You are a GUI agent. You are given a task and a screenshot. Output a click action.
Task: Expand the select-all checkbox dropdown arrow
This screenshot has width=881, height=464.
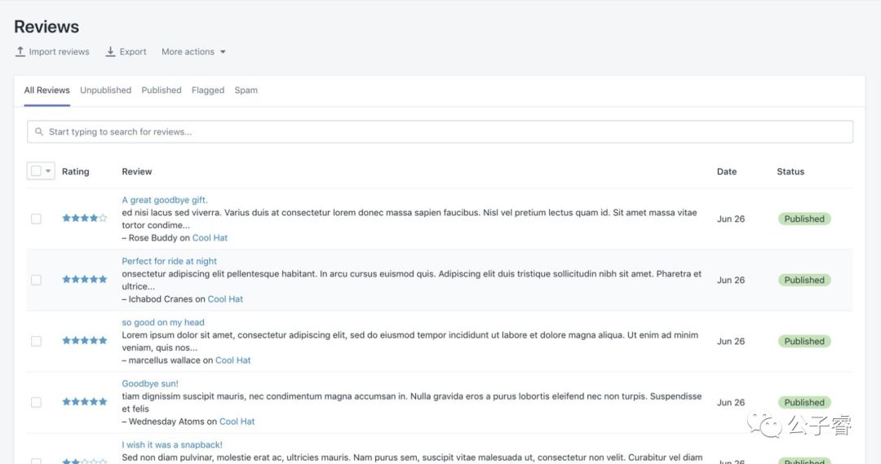[x=48, y=170]
